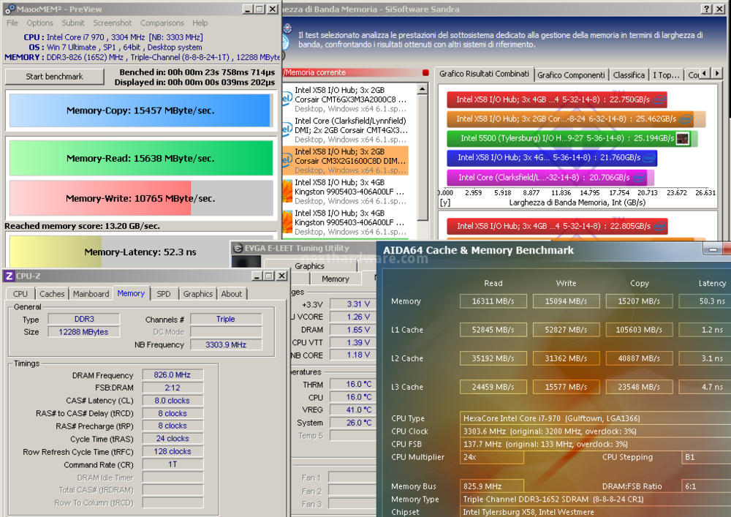Select Grafico Risultati Combinati tab in Sandra
Viewport: 731px width, 517px height.
(x=484, y=74)
